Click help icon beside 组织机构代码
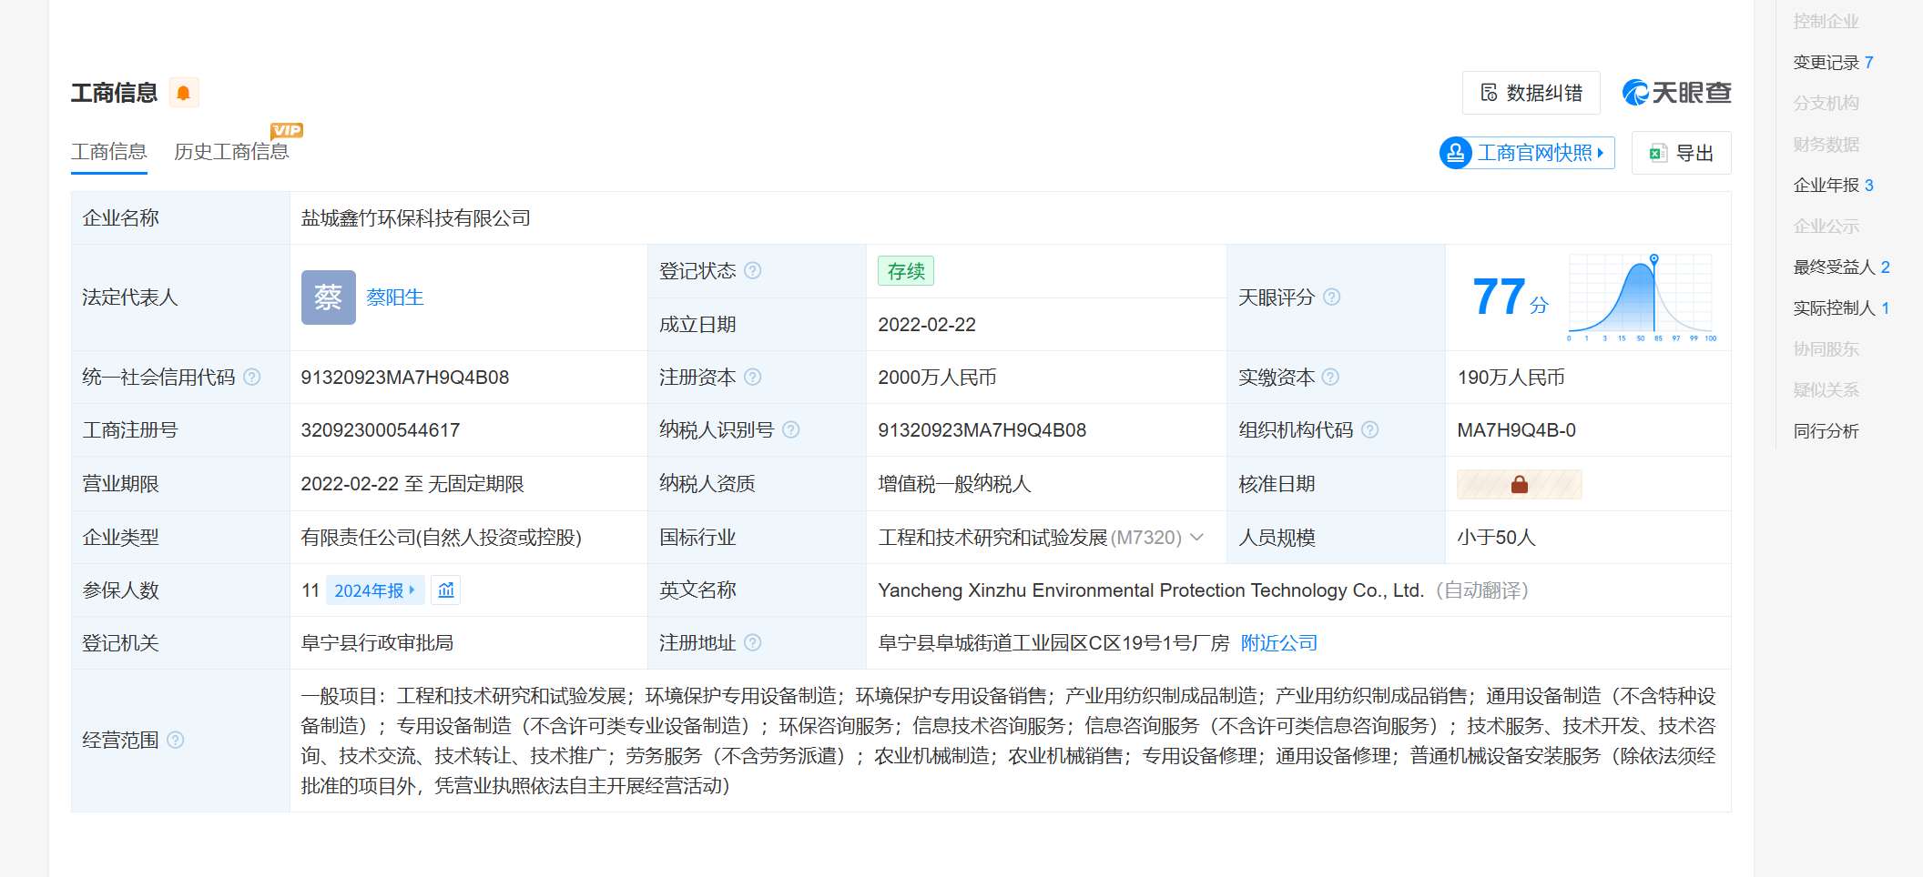 1370,430
